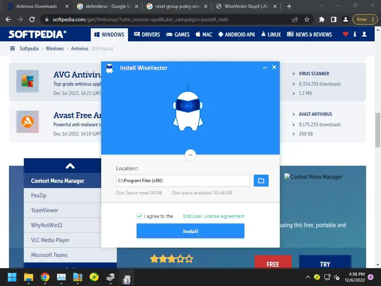Click the Install button in the WiseVector installer
This screenshot has width=381, height=286.
(x=190, y=231)
